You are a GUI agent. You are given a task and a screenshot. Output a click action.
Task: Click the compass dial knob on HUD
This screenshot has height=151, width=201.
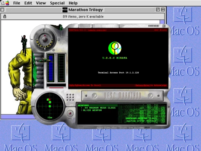point(45,39)
